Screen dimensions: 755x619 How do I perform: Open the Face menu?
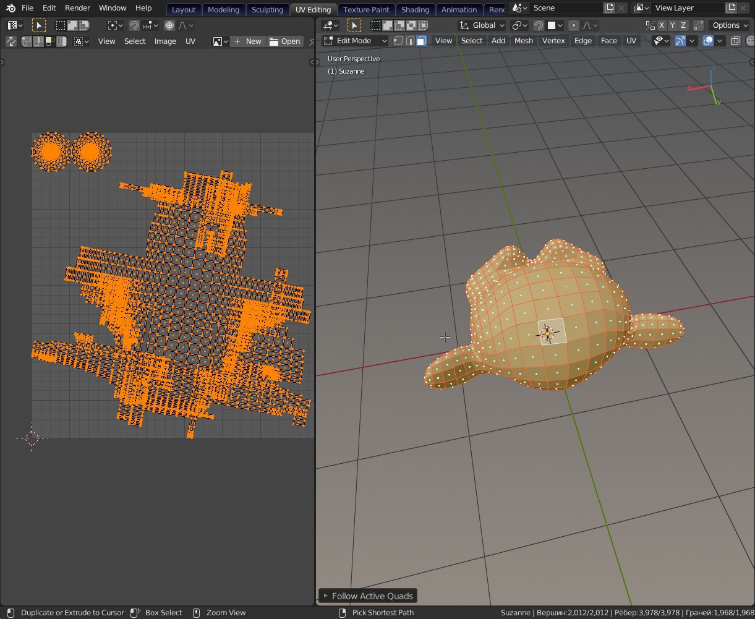click(609, 41)
